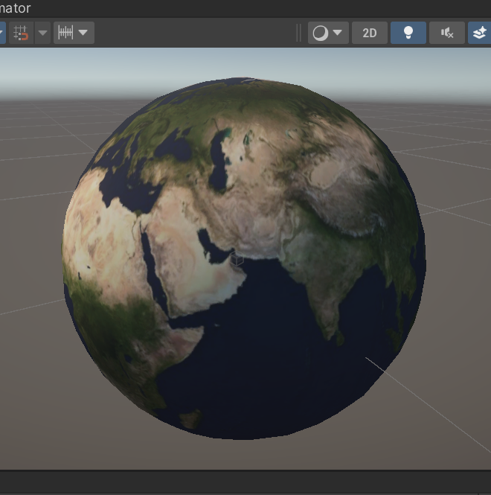Switch to the Animator tab
This screenshot has height=495, width=491.
pyautogui.click(x=16, y=8)
